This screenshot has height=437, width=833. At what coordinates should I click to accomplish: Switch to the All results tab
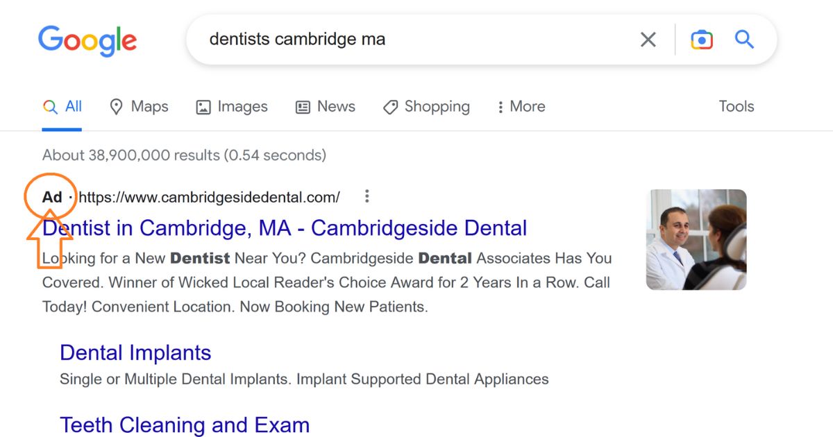pos(62,107)
